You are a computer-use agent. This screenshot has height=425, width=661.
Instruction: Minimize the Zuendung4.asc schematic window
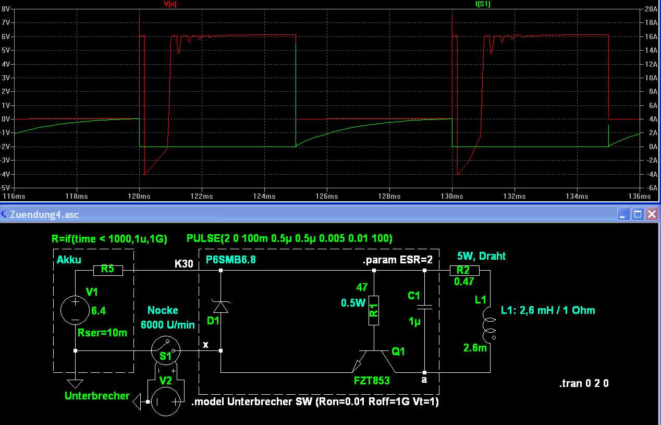[623, 214]
